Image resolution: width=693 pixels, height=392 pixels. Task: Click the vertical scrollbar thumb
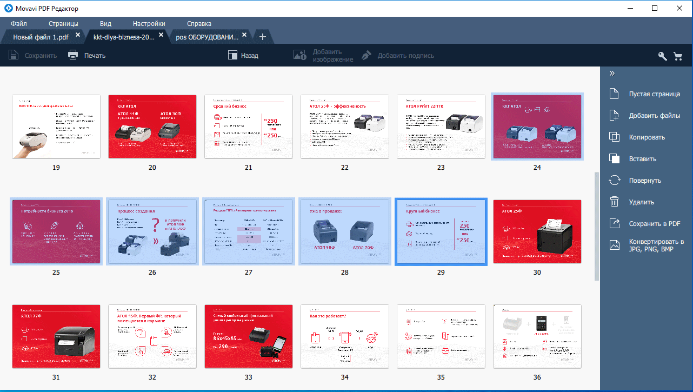(x=597, y=226)
